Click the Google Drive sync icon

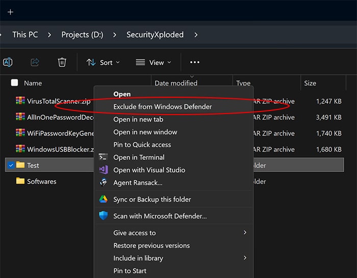click(104, 199)
